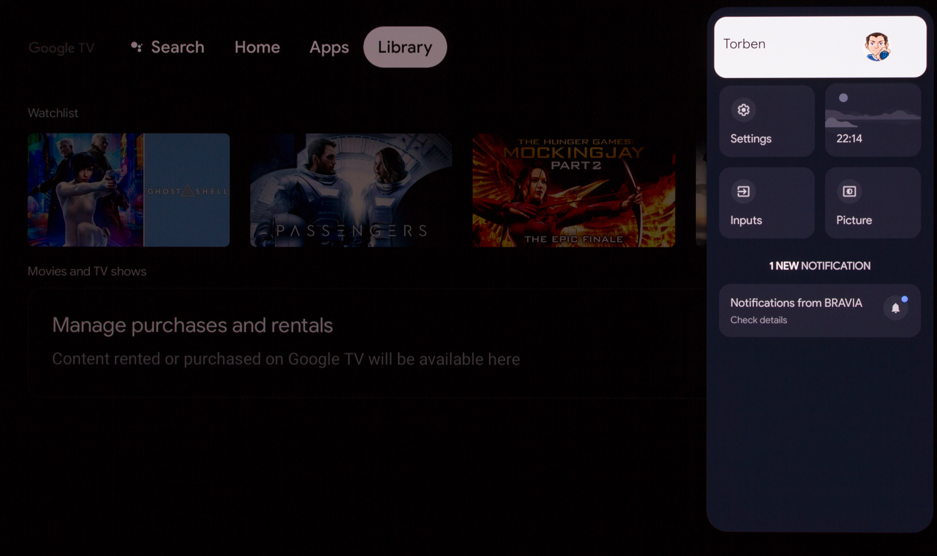
Task: Open Notifications from BRAVIA card
Action: pyautogui.click(x=820, y=311)
